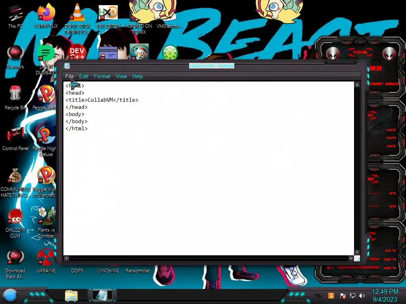Select the Peggle Deluxe desktop icon

45,98
